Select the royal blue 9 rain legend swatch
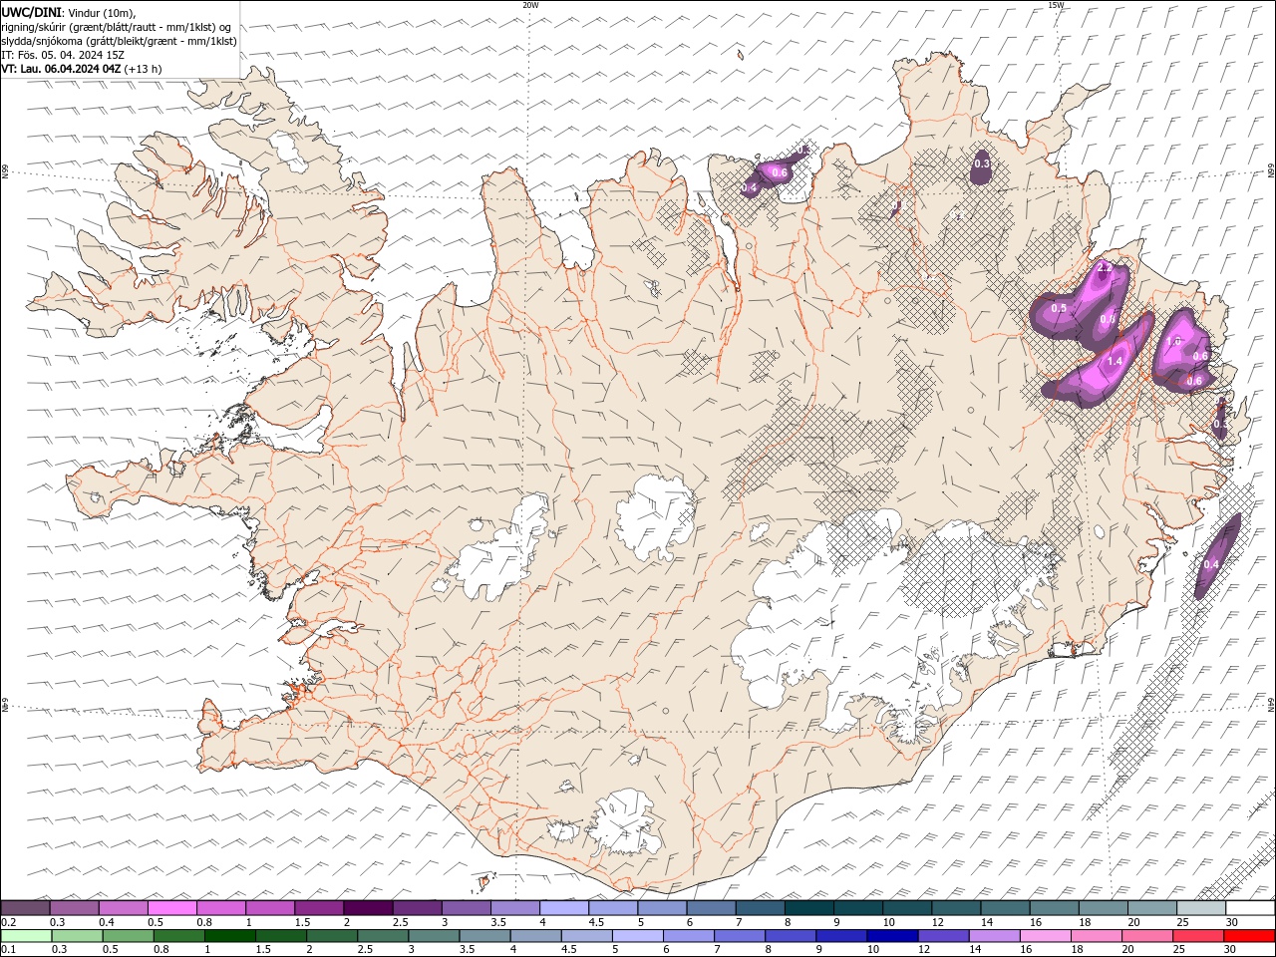Image resolution: width=1276 pixels, height=957 pixels. pos(840,936)
